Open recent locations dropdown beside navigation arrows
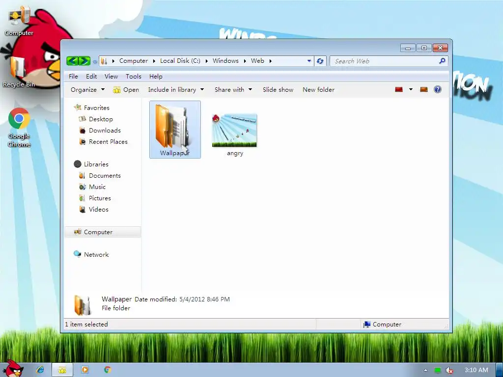 point(95,61)
